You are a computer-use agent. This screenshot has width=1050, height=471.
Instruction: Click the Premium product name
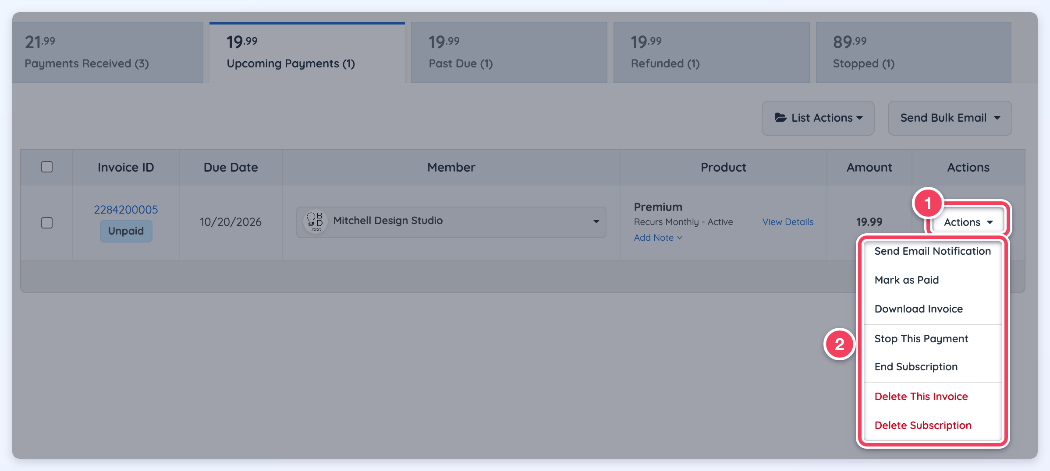coord(658,207)
